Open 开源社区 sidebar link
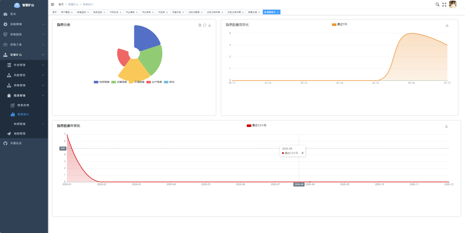This screenshot has width=465, height=233. click(24, 143)
